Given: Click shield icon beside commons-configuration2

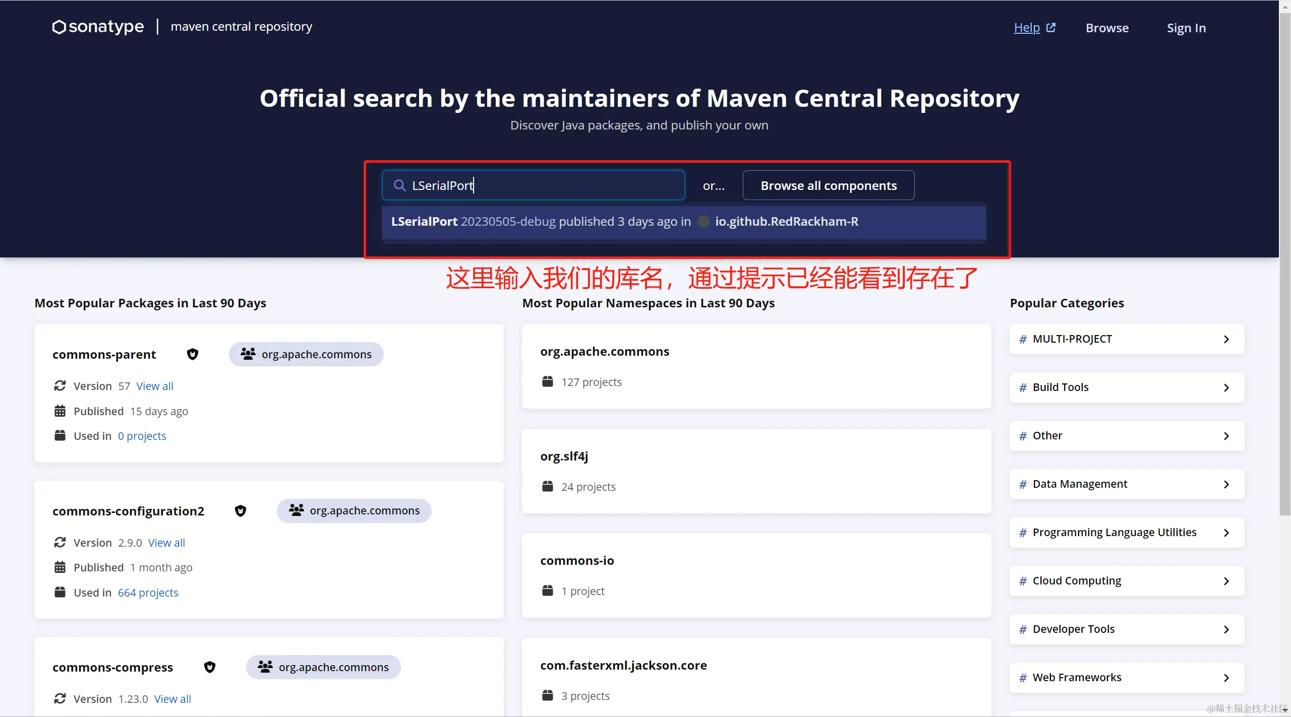Looking at the screenshot, I should [x=241, y=511].
